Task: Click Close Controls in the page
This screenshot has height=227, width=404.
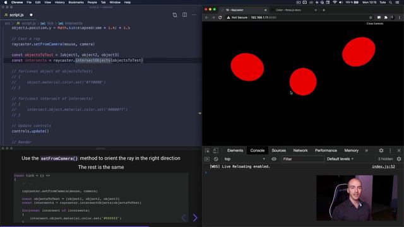Action: coord(375,23)
